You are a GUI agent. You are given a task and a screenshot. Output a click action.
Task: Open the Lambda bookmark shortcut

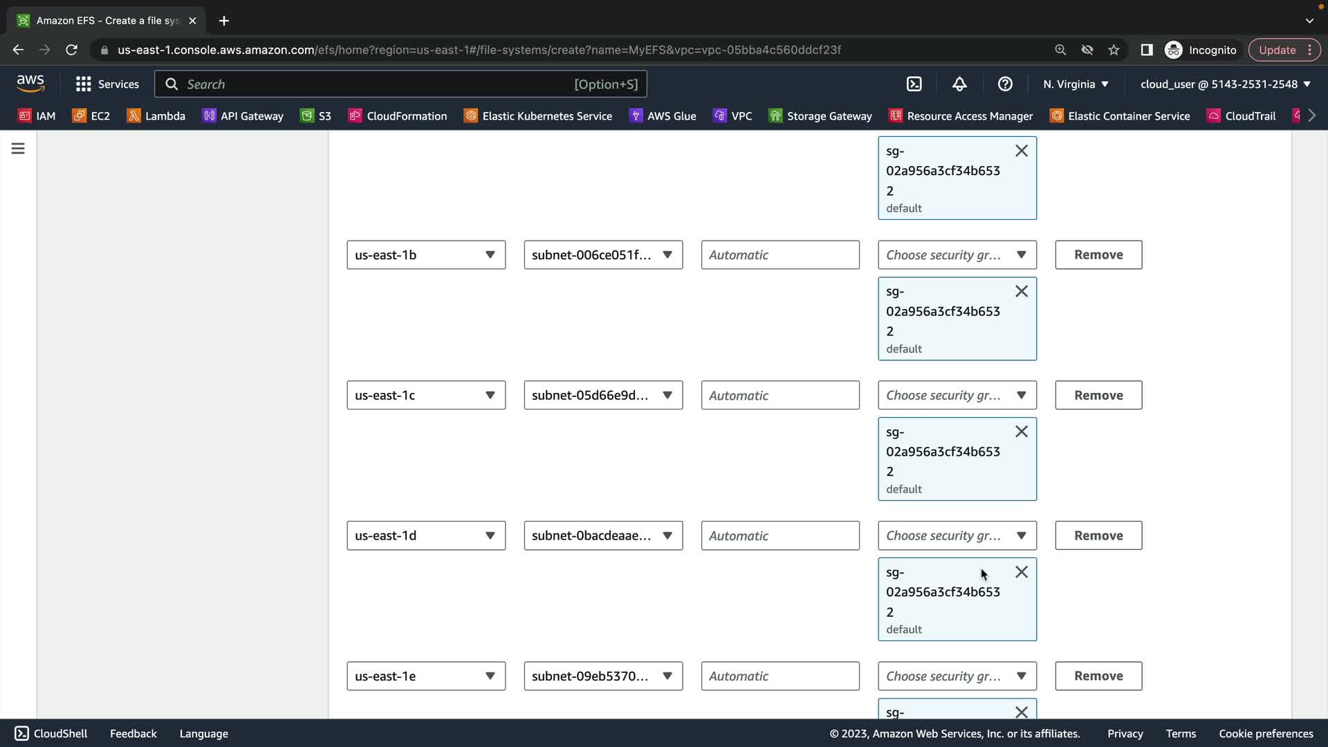tap(156, 116)
